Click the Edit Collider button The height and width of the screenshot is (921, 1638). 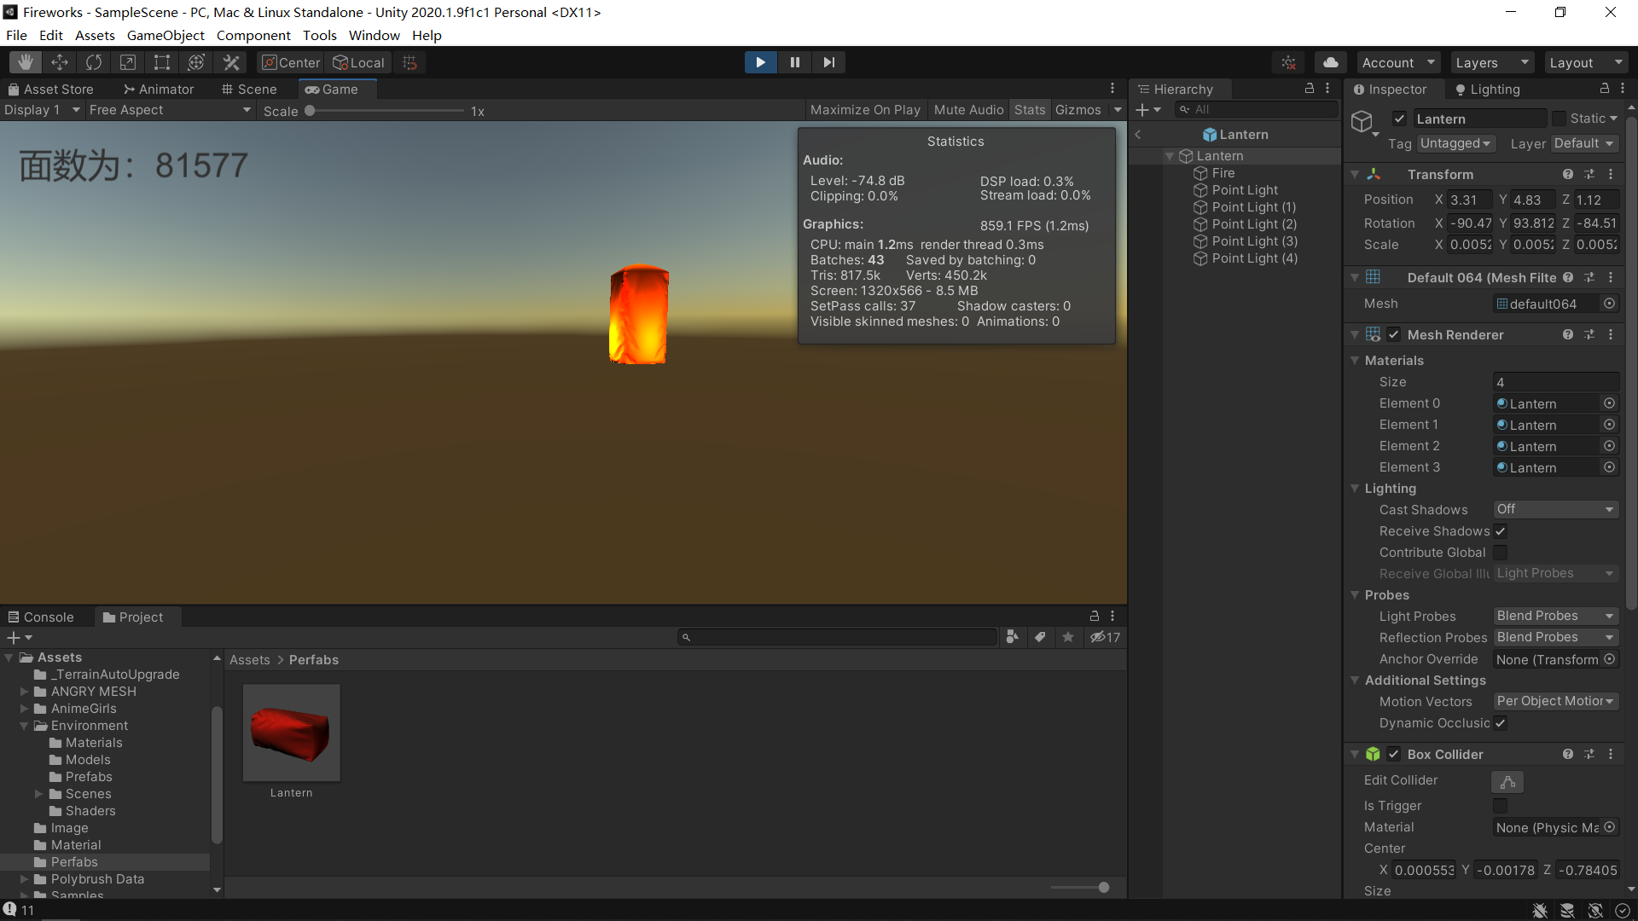click(1506, 781)
